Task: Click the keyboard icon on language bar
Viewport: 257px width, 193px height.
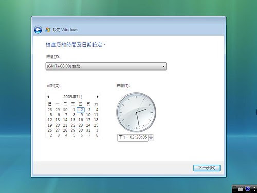Action: pos(241,189)
